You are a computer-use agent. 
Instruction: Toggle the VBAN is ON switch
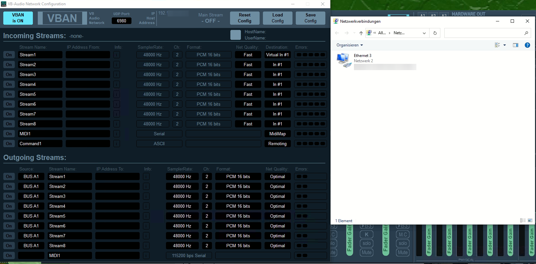18,18
